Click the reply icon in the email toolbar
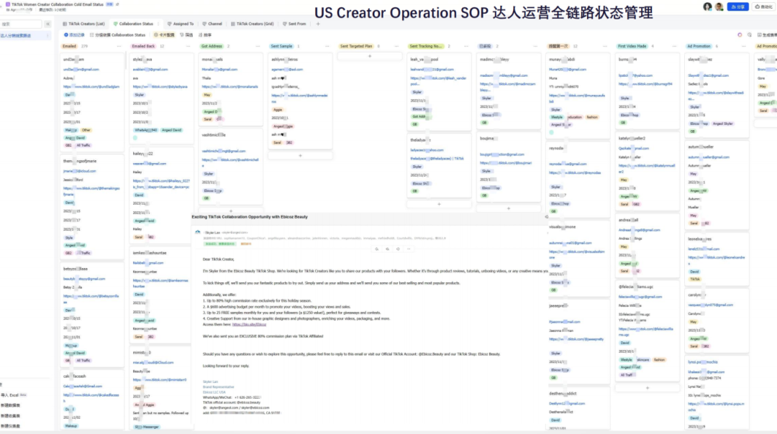The image size is (777, 434). 376,249
